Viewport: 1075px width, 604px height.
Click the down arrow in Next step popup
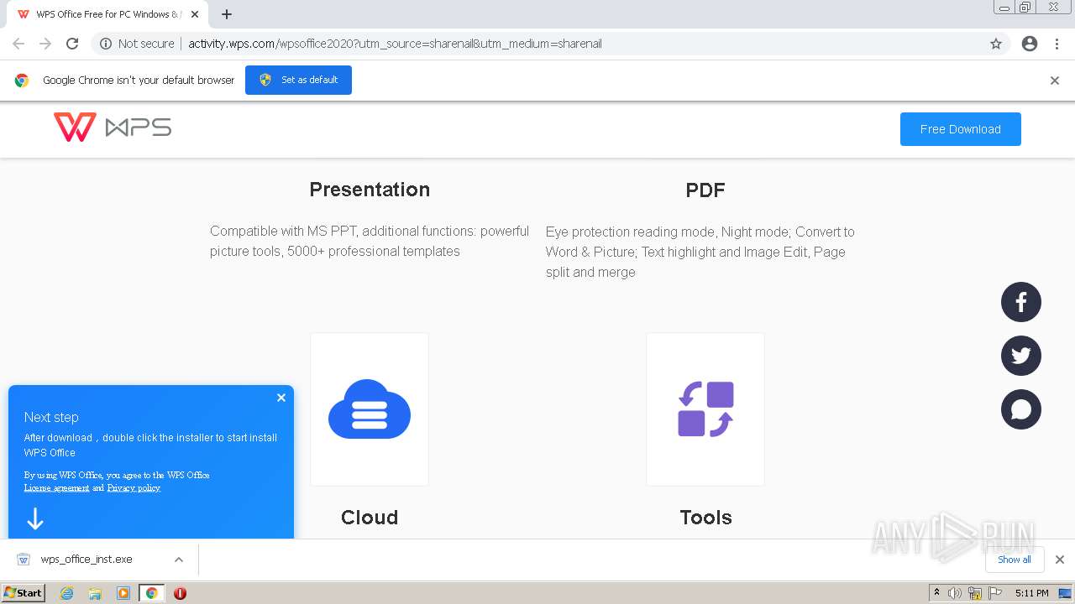point(34,519)
